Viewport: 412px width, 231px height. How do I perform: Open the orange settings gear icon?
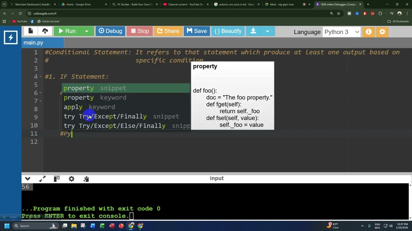382,32
